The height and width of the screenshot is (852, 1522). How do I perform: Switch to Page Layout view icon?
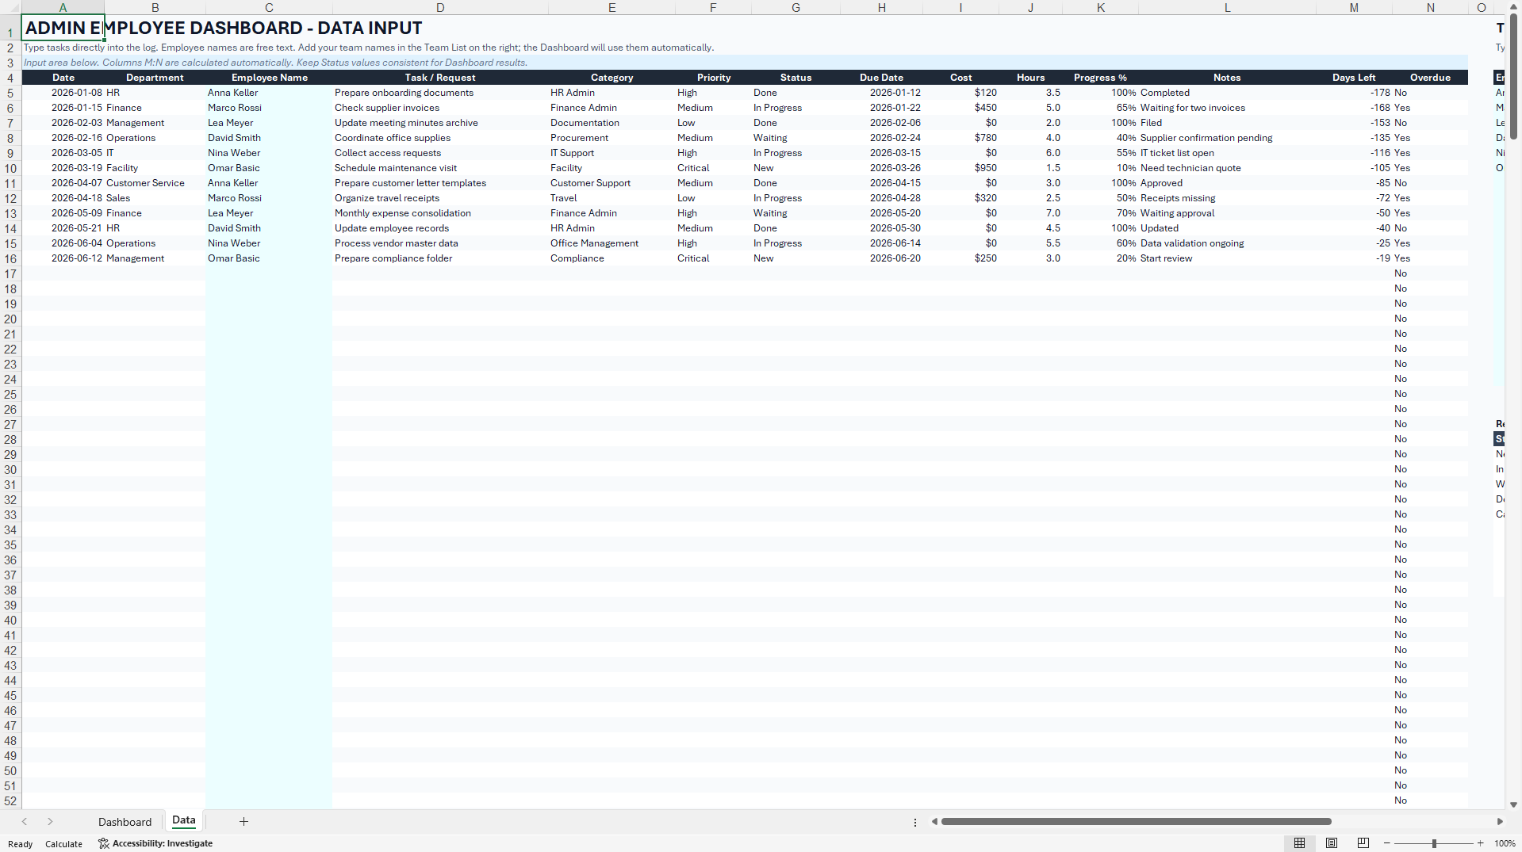point(1332,843)
